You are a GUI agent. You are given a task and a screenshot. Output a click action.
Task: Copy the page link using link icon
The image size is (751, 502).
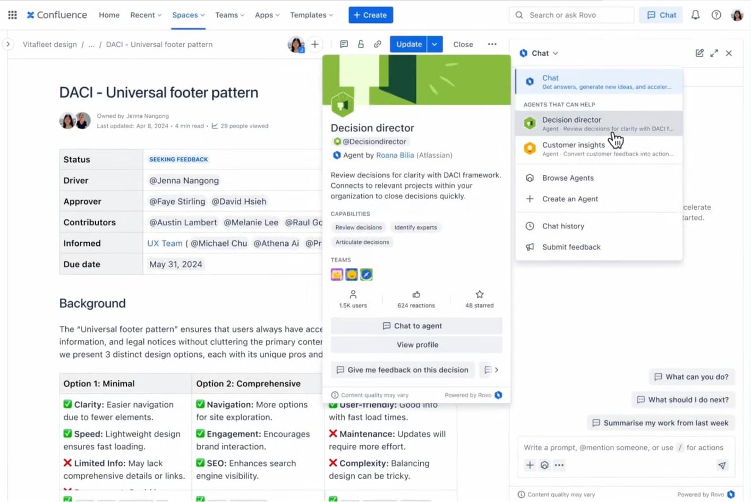pos(378,44)
